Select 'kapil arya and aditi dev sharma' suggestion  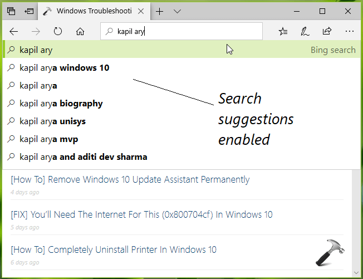click(x=181, y=157)
